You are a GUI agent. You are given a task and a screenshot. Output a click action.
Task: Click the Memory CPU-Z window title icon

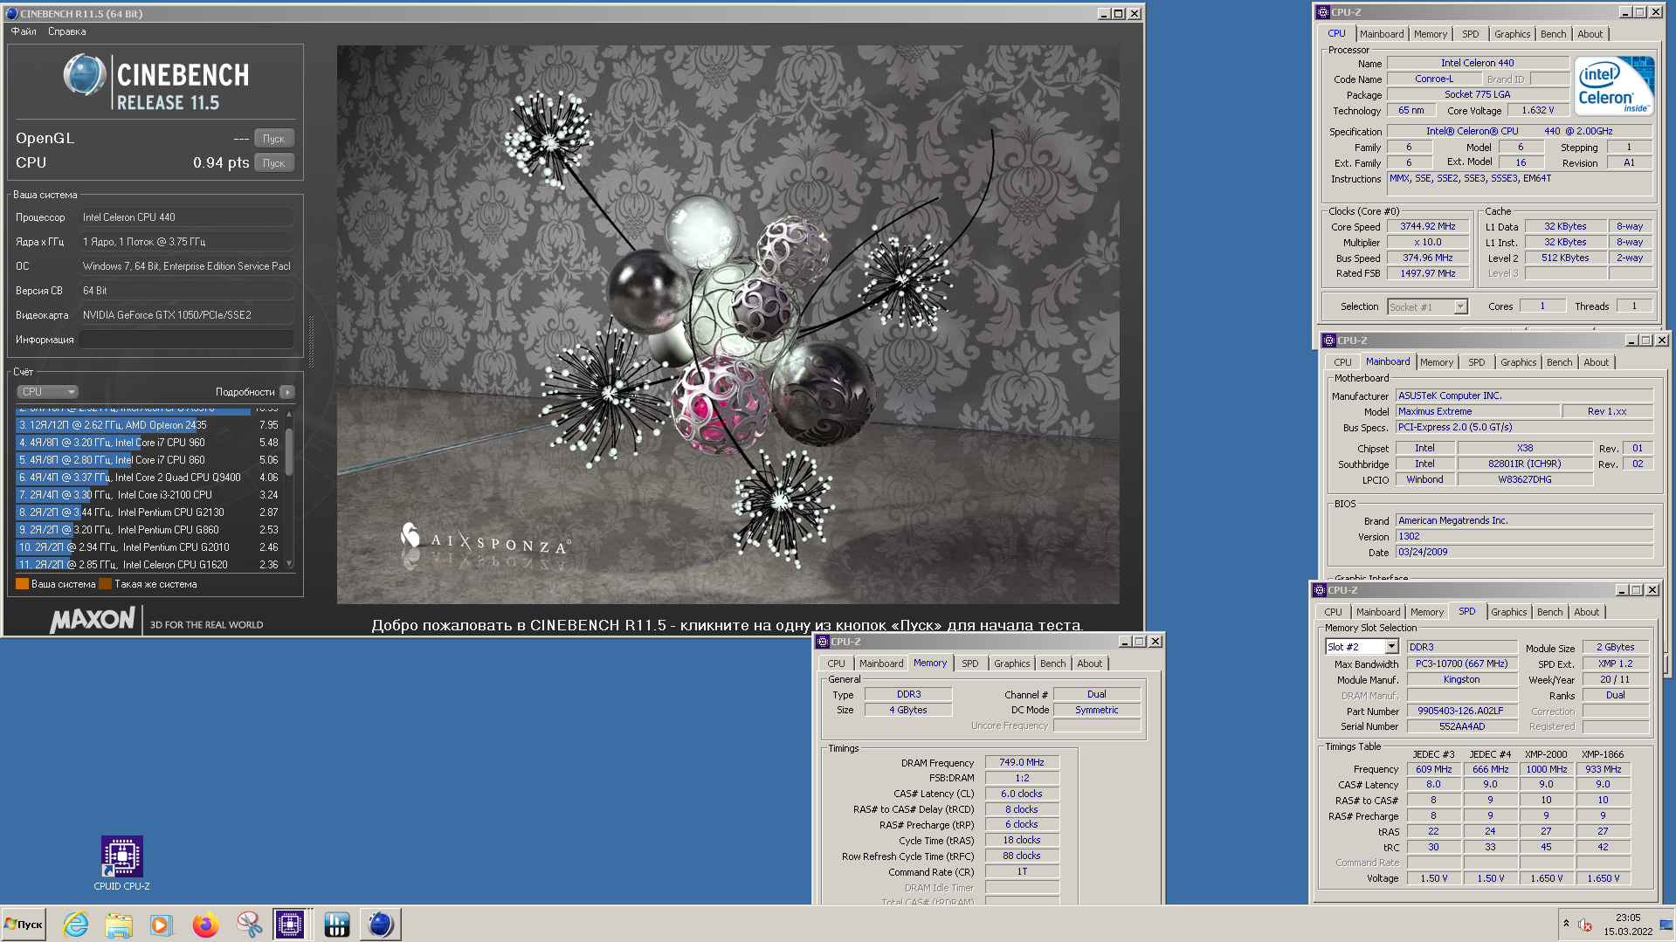tap(822, 642)
